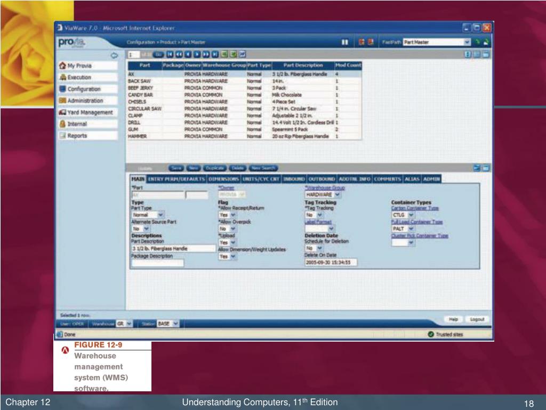Select the HAMMER row in the parts table
Image resolution: width=546 pixels, height=410 pixels.
pyautogui.click(x=244, y=136)
